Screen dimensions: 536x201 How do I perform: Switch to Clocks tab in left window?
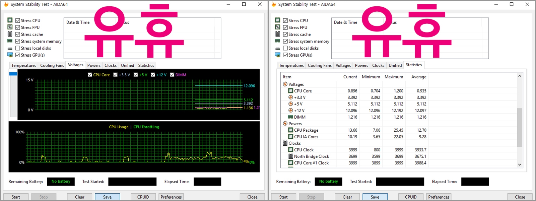tap(111, 65)
